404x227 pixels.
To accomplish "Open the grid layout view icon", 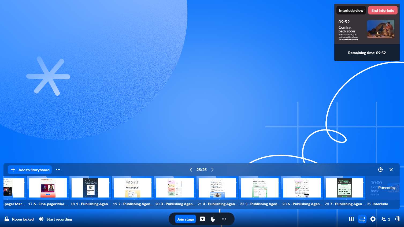I will tap(351, 219).
